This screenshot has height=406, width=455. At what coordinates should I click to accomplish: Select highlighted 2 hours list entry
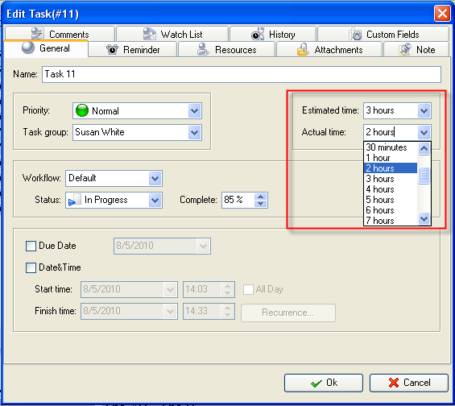[x=391, y=168]
